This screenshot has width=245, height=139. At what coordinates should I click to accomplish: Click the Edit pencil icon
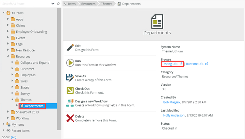click(x=70, y=48)
